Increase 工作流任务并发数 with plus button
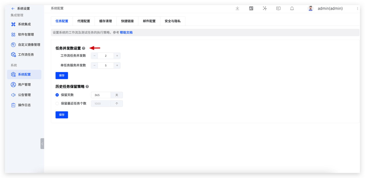Screen dimensions: 365x178 click(x=117, y=56)
